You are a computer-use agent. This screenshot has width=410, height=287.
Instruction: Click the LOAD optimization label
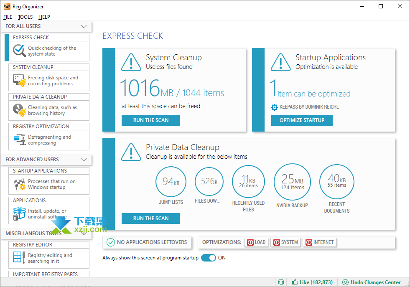point(260,242)
